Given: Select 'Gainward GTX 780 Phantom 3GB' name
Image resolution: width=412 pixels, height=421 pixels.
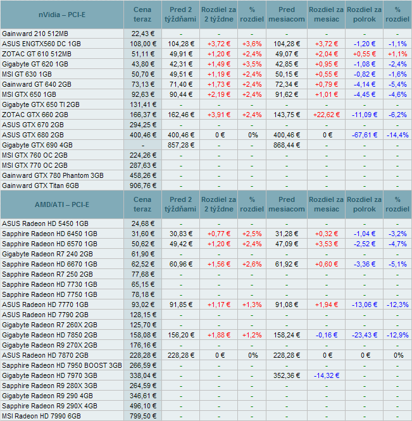Looking at the screenshot, I should click(x=53, y=175).
